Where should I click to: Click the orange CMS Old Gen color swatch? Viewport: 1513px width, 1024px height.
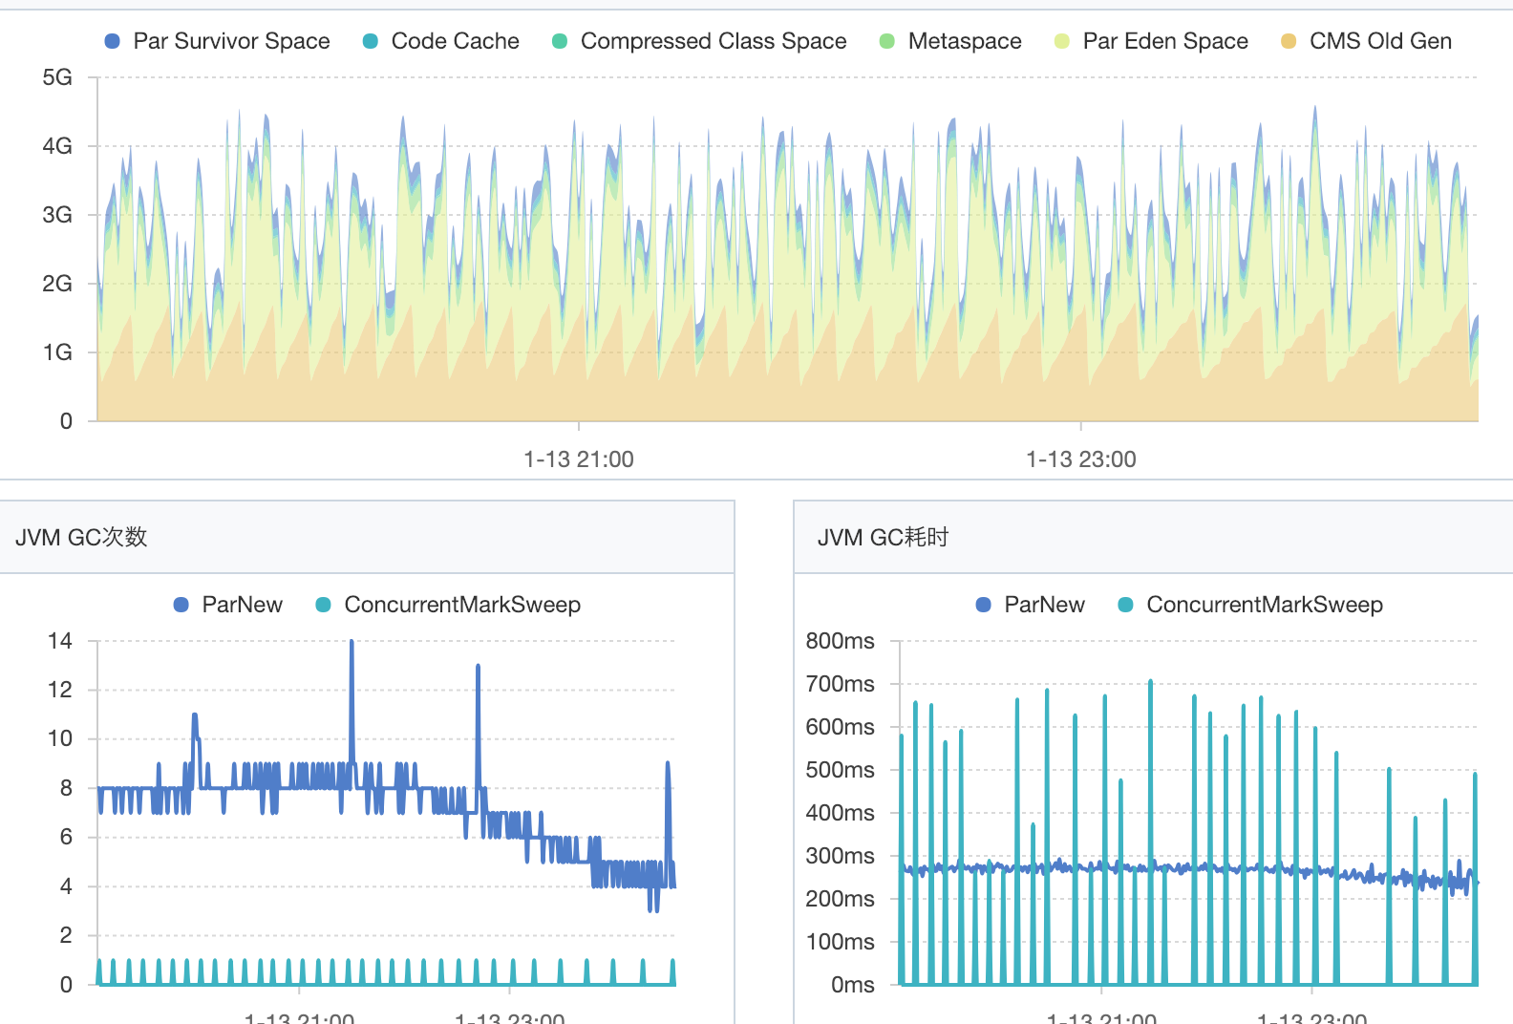1289,41
